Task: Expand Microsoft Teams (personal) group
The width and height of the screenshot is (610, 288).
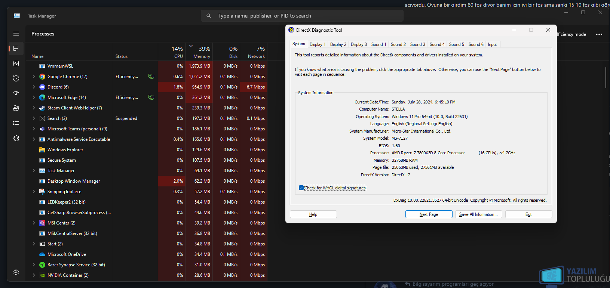Action: pos(34,129)
